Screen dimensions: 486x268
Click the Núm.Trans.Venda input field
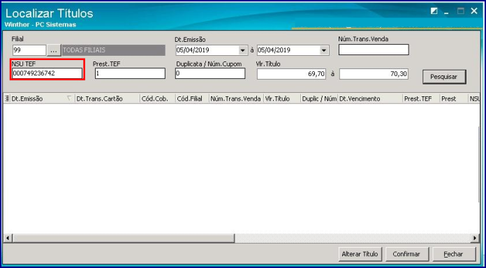pyautogui.click(x=374, y=50)
